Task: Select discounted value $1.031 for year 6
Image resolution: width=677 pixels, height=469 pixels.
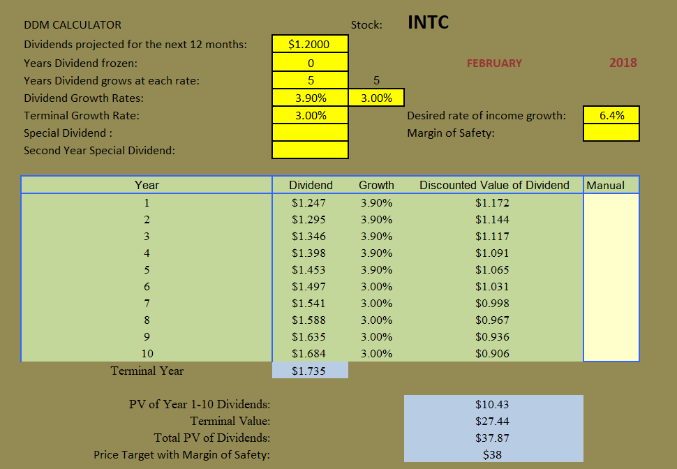Action: click(x=492, y=286)
